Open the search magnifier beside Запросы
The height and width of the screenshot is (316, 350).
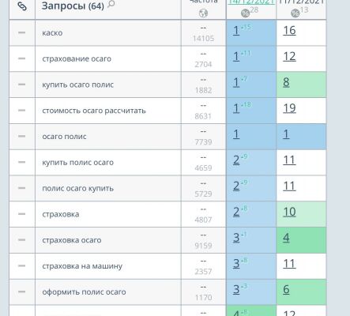pos(111,4)
